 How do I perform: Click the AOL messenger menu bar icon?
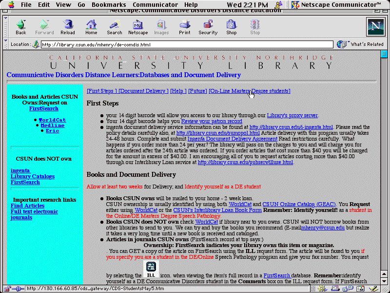[x=278, y=4]
